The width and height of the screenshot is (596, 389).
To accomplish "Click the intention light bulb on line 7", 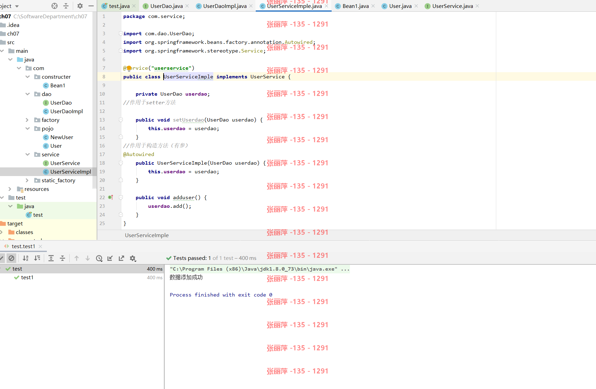I will click(x=129, y=68).
